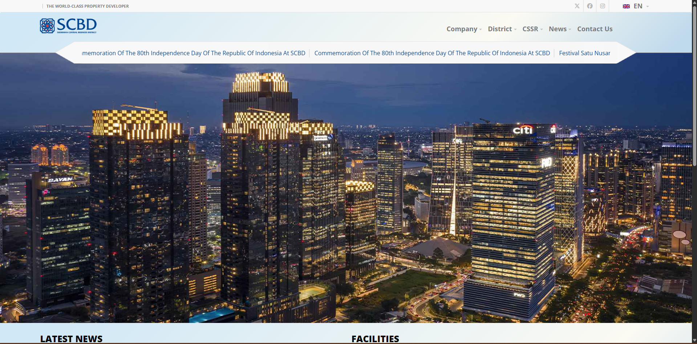Expand the EN language dropdown arrow

pos(648,7)
